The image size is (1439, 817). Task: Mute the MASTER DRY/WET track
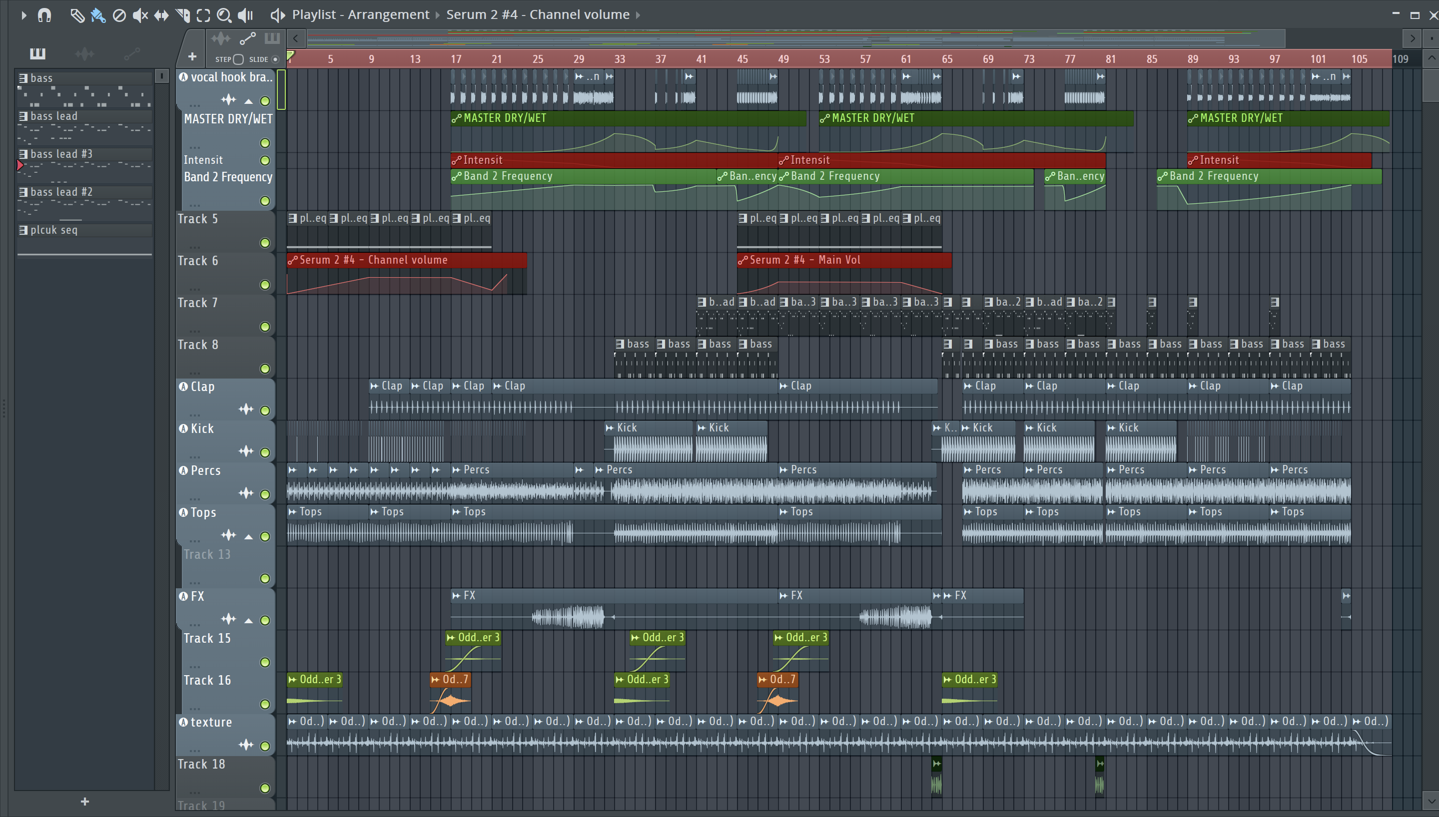[265, 144]
